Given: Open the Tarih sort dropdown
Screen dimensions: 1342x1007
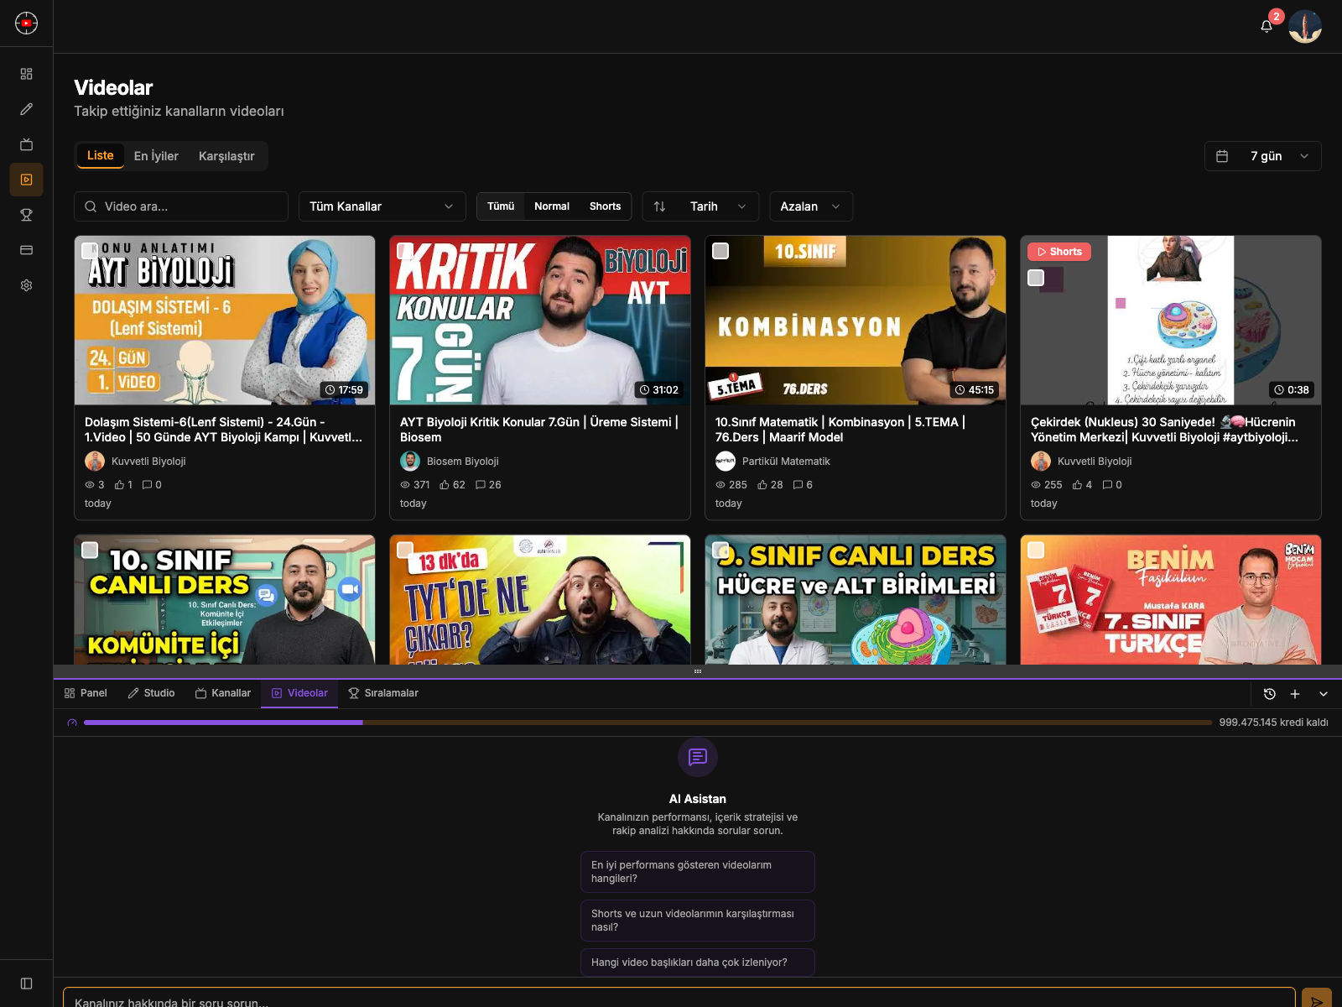Looking at the screenshot, I should (701, 206).
